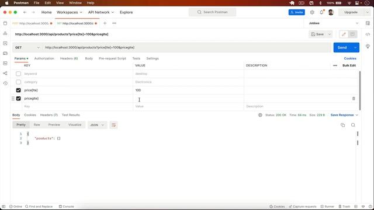Open the History sidebar icon
The height and width of the screenshot is (210, 374).
[x=5, y=83]
